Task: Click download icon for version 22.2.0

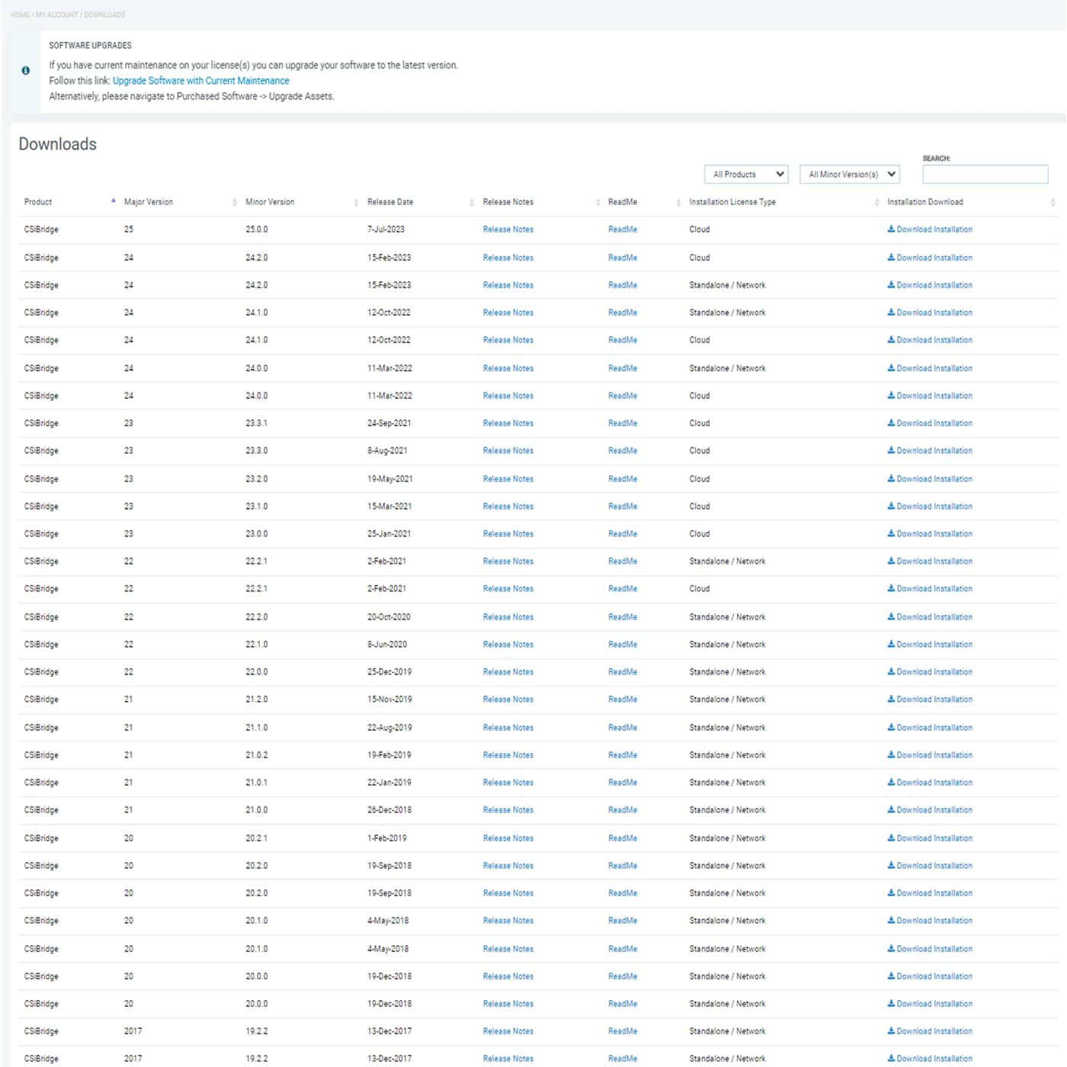Action: pos(891,616)
